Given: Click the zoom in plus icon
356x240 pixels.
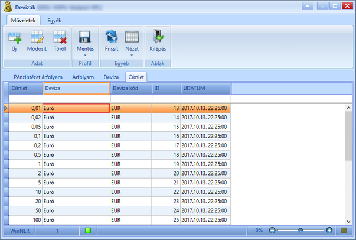Looking at the screenshot, I should pos(329,231).
